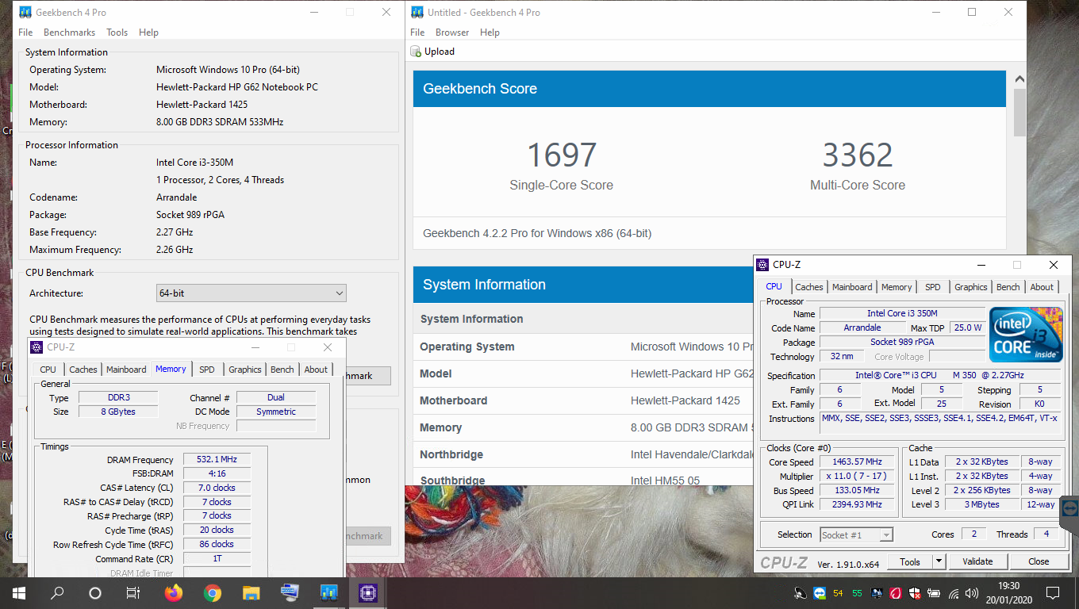Open the Selection Socket #1 dropdown

(x=856, y=535)
